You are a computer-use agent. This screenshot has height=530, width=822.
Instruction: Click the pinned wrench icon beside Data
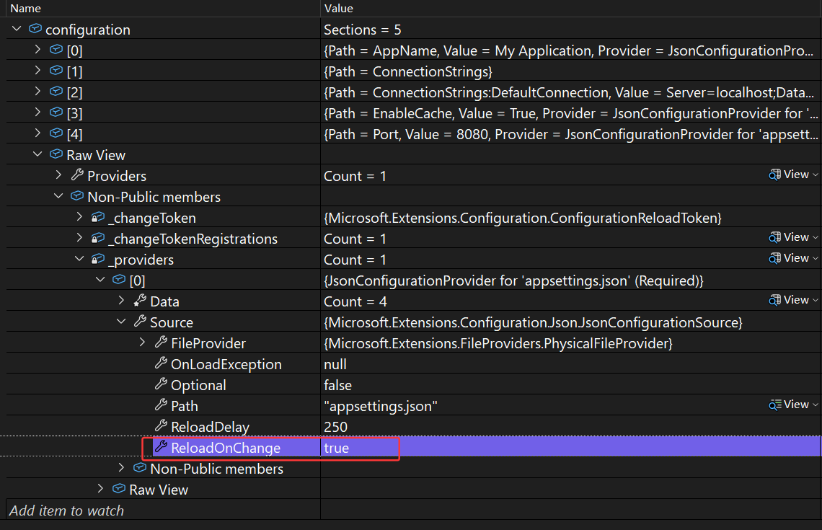(139, 301)
